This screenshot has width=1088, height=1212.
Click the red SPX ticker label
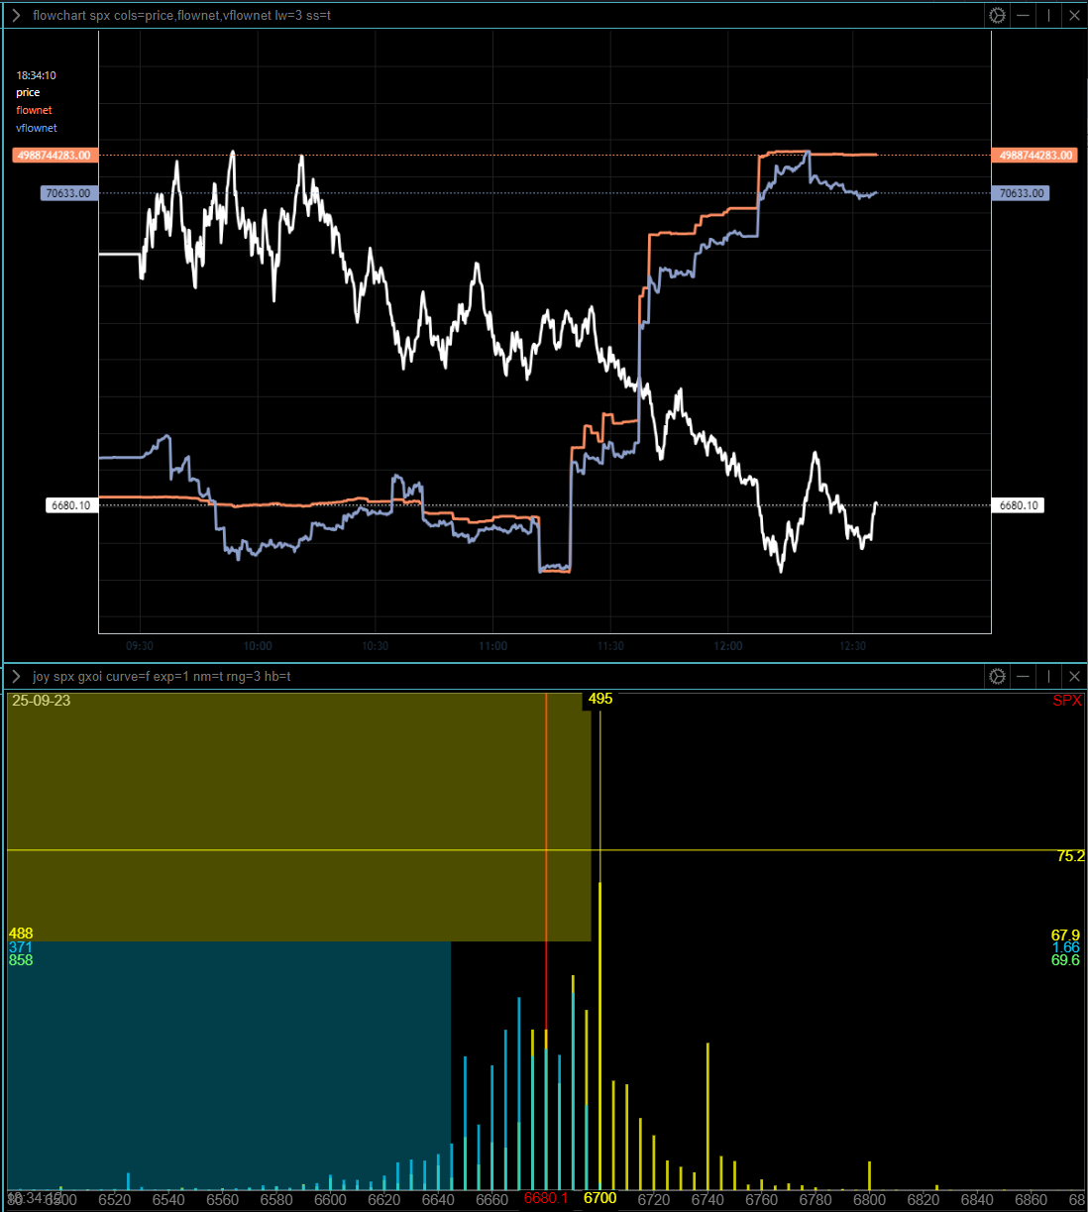coord(1066,701)
